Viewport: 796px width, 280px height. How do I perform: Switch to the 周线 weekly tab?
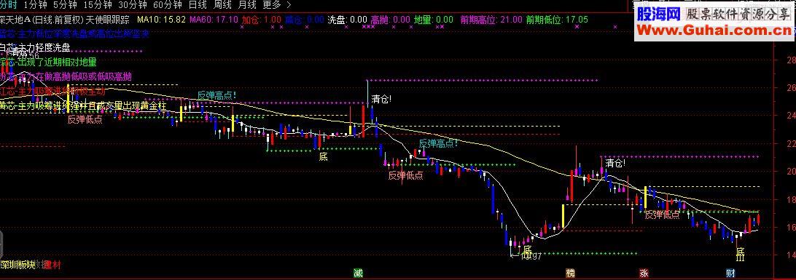[x=222, y=5]
